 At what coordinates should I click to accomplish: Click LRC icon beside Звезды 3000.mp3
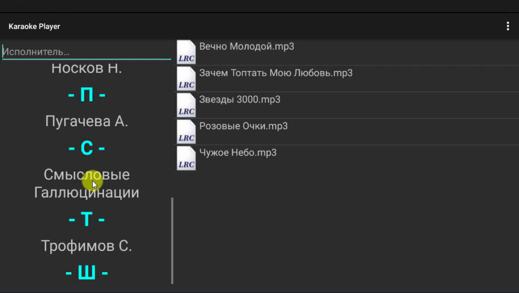(x=186, y=105)
